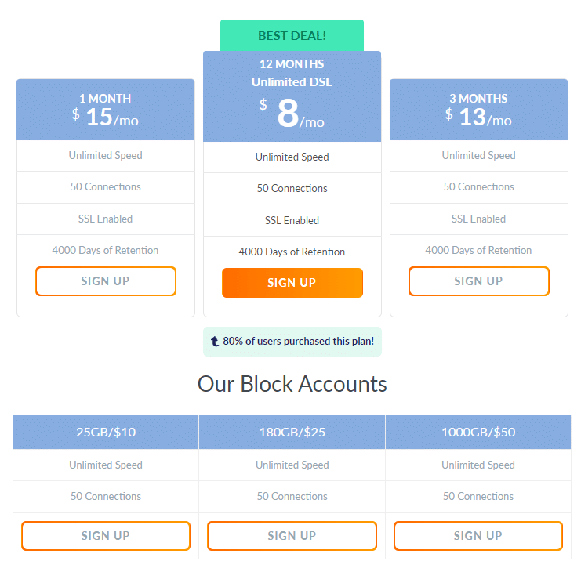
Task: Click the upward arrow icon beside the 80% notice
Action: click(215, 342)
